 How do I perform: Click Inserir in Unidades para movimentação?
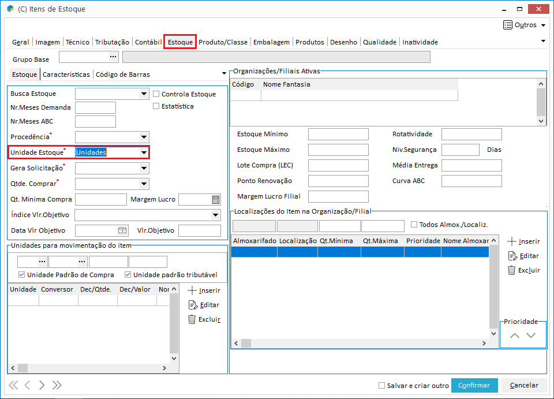click(204, 290)
